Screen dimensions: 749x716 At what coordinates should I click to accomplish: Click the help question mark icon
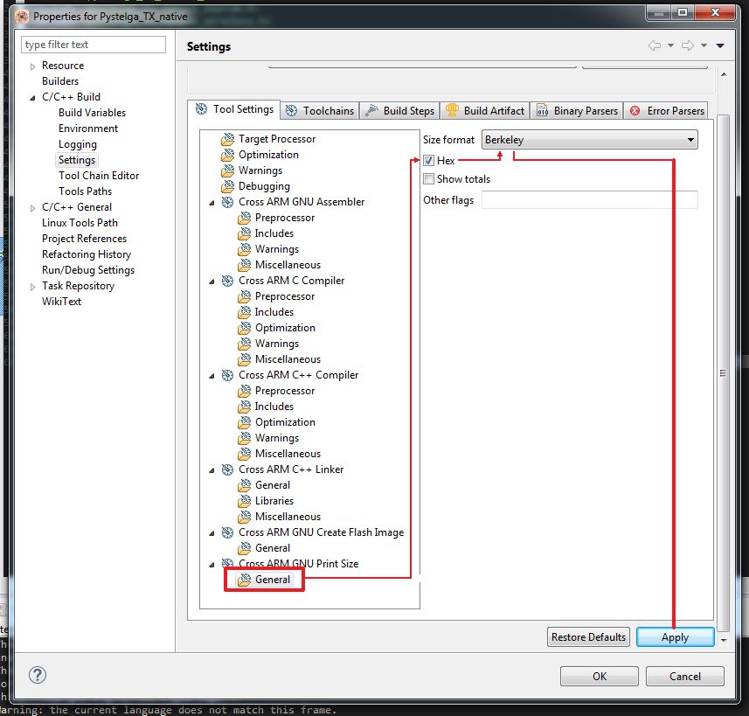(38, 675)
